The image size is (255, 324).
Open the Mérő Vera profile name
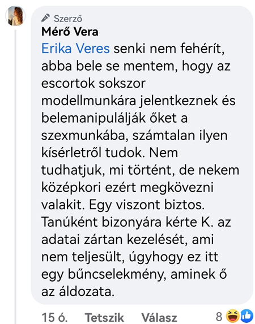70,32
